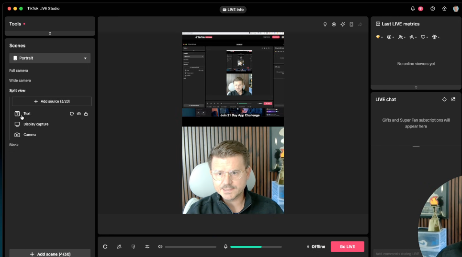This screenshot has height=257, width=462.
Task: Open LIVE chat settings gear
Action: pyautogui.click(x=444, y=99)
